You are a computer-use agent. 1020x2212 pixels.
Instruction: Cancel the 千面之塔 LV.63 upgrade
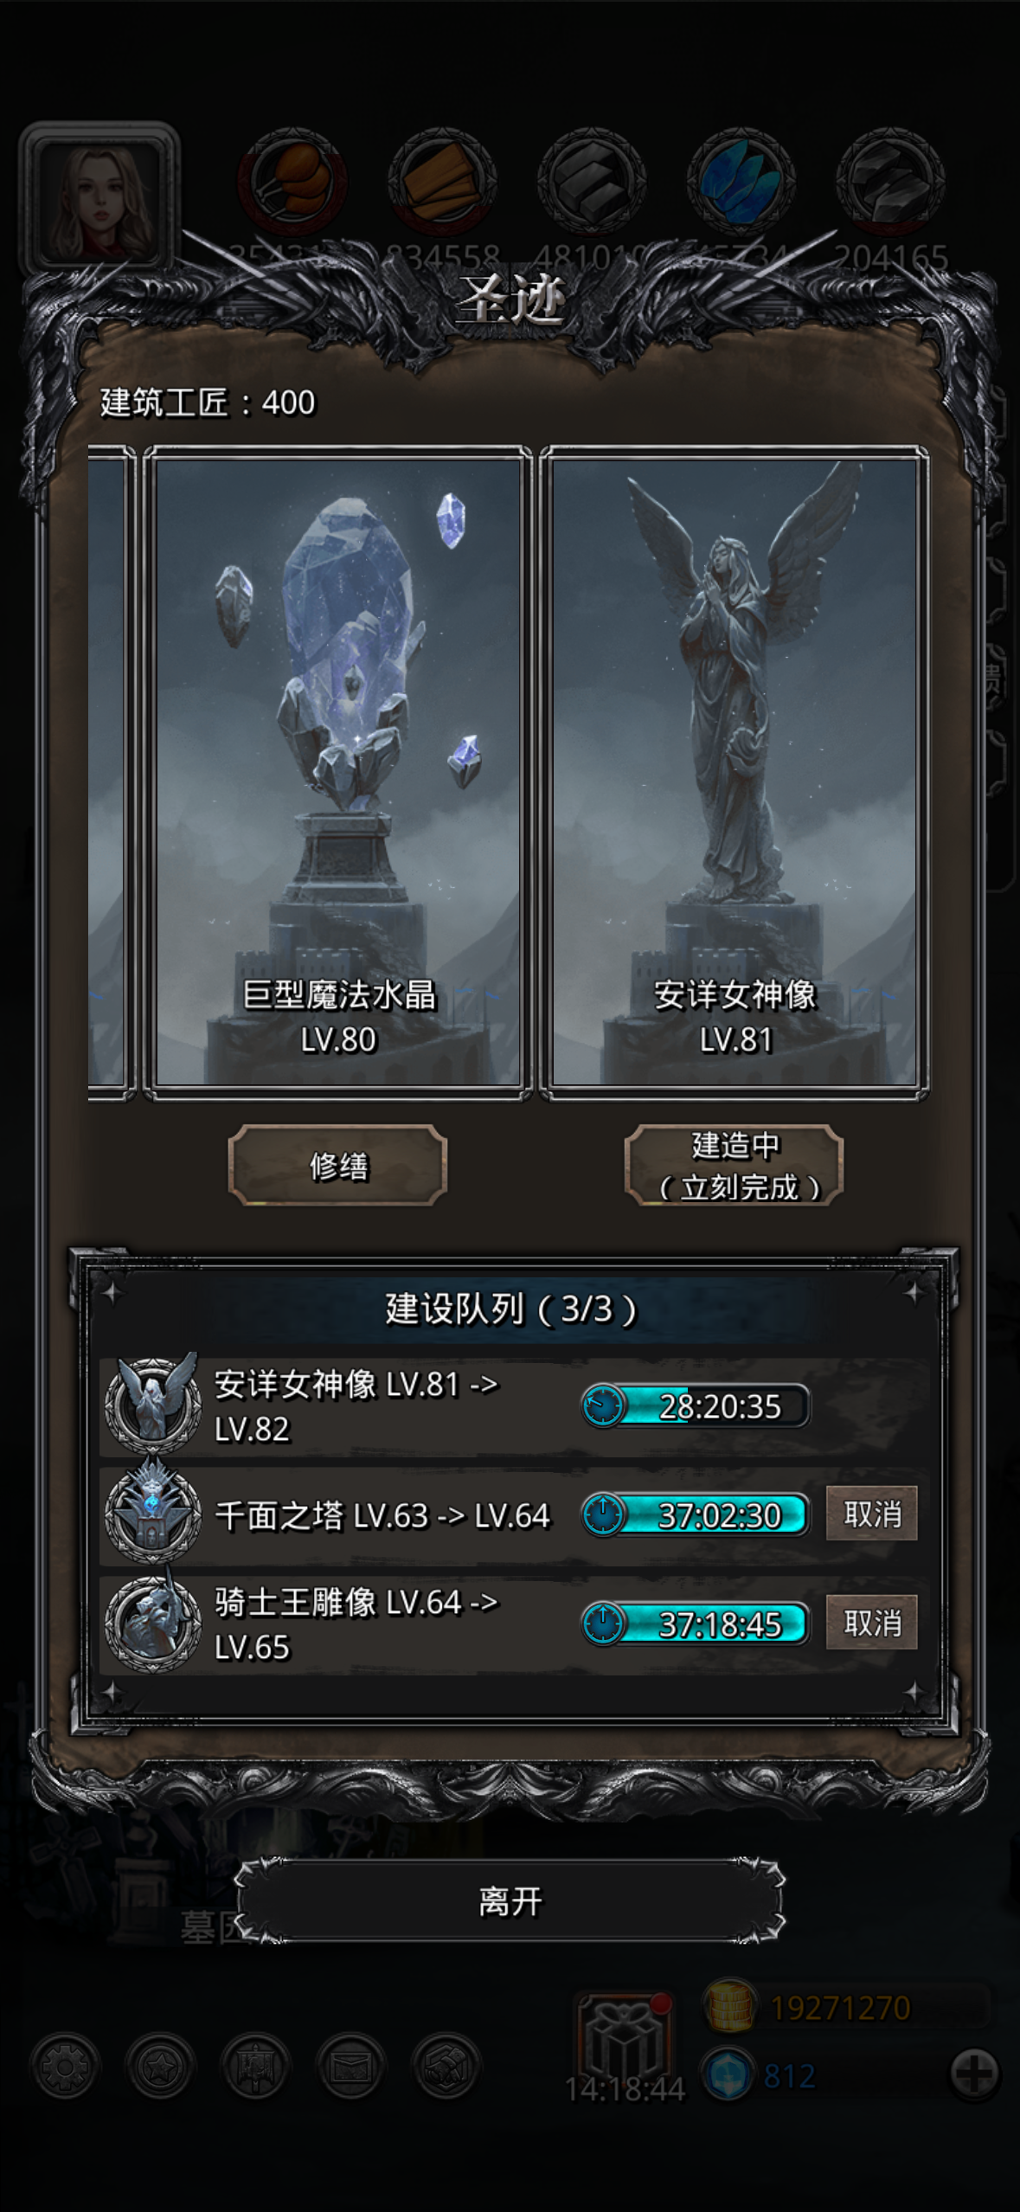[x=871, y=1514]
